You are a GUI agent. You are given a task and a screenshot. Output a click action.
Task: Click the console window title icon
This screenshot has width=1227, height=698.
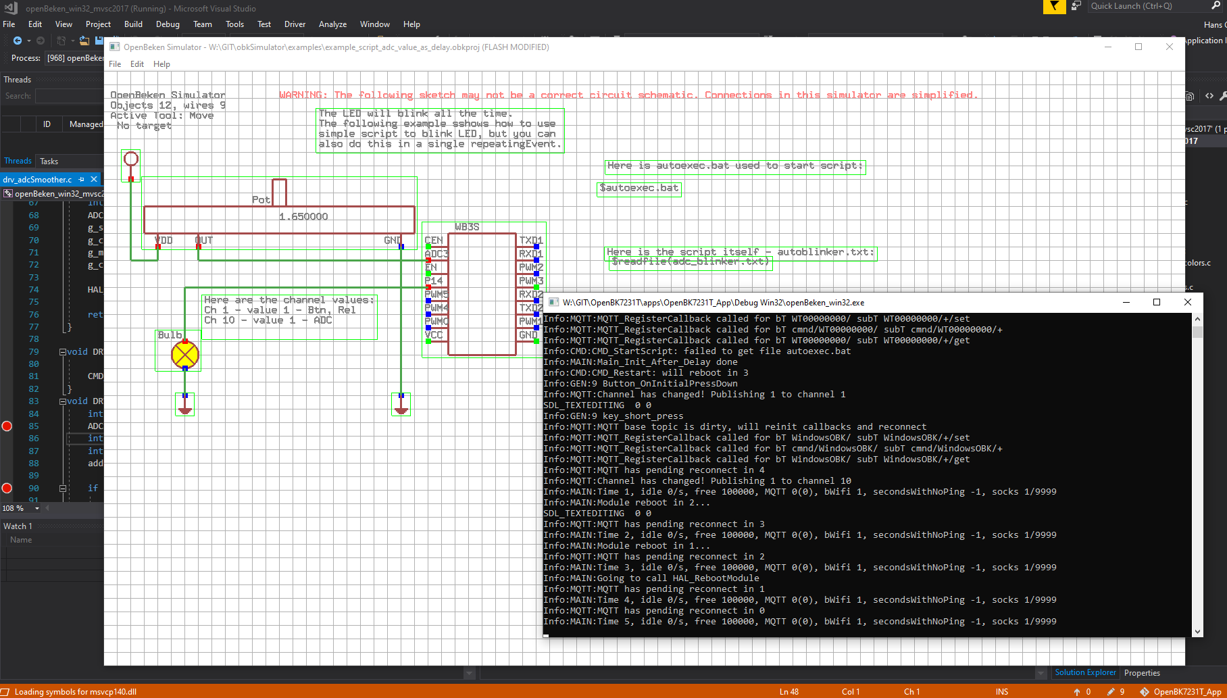(553, 302)
